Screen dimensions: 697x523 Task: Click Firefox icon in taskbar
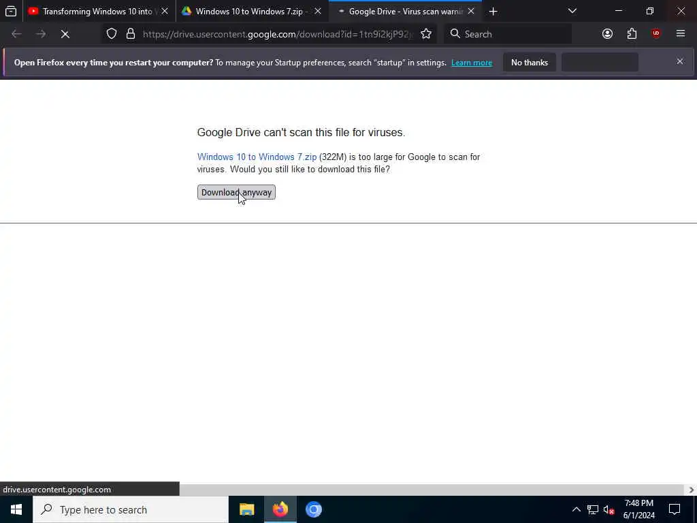280,509
